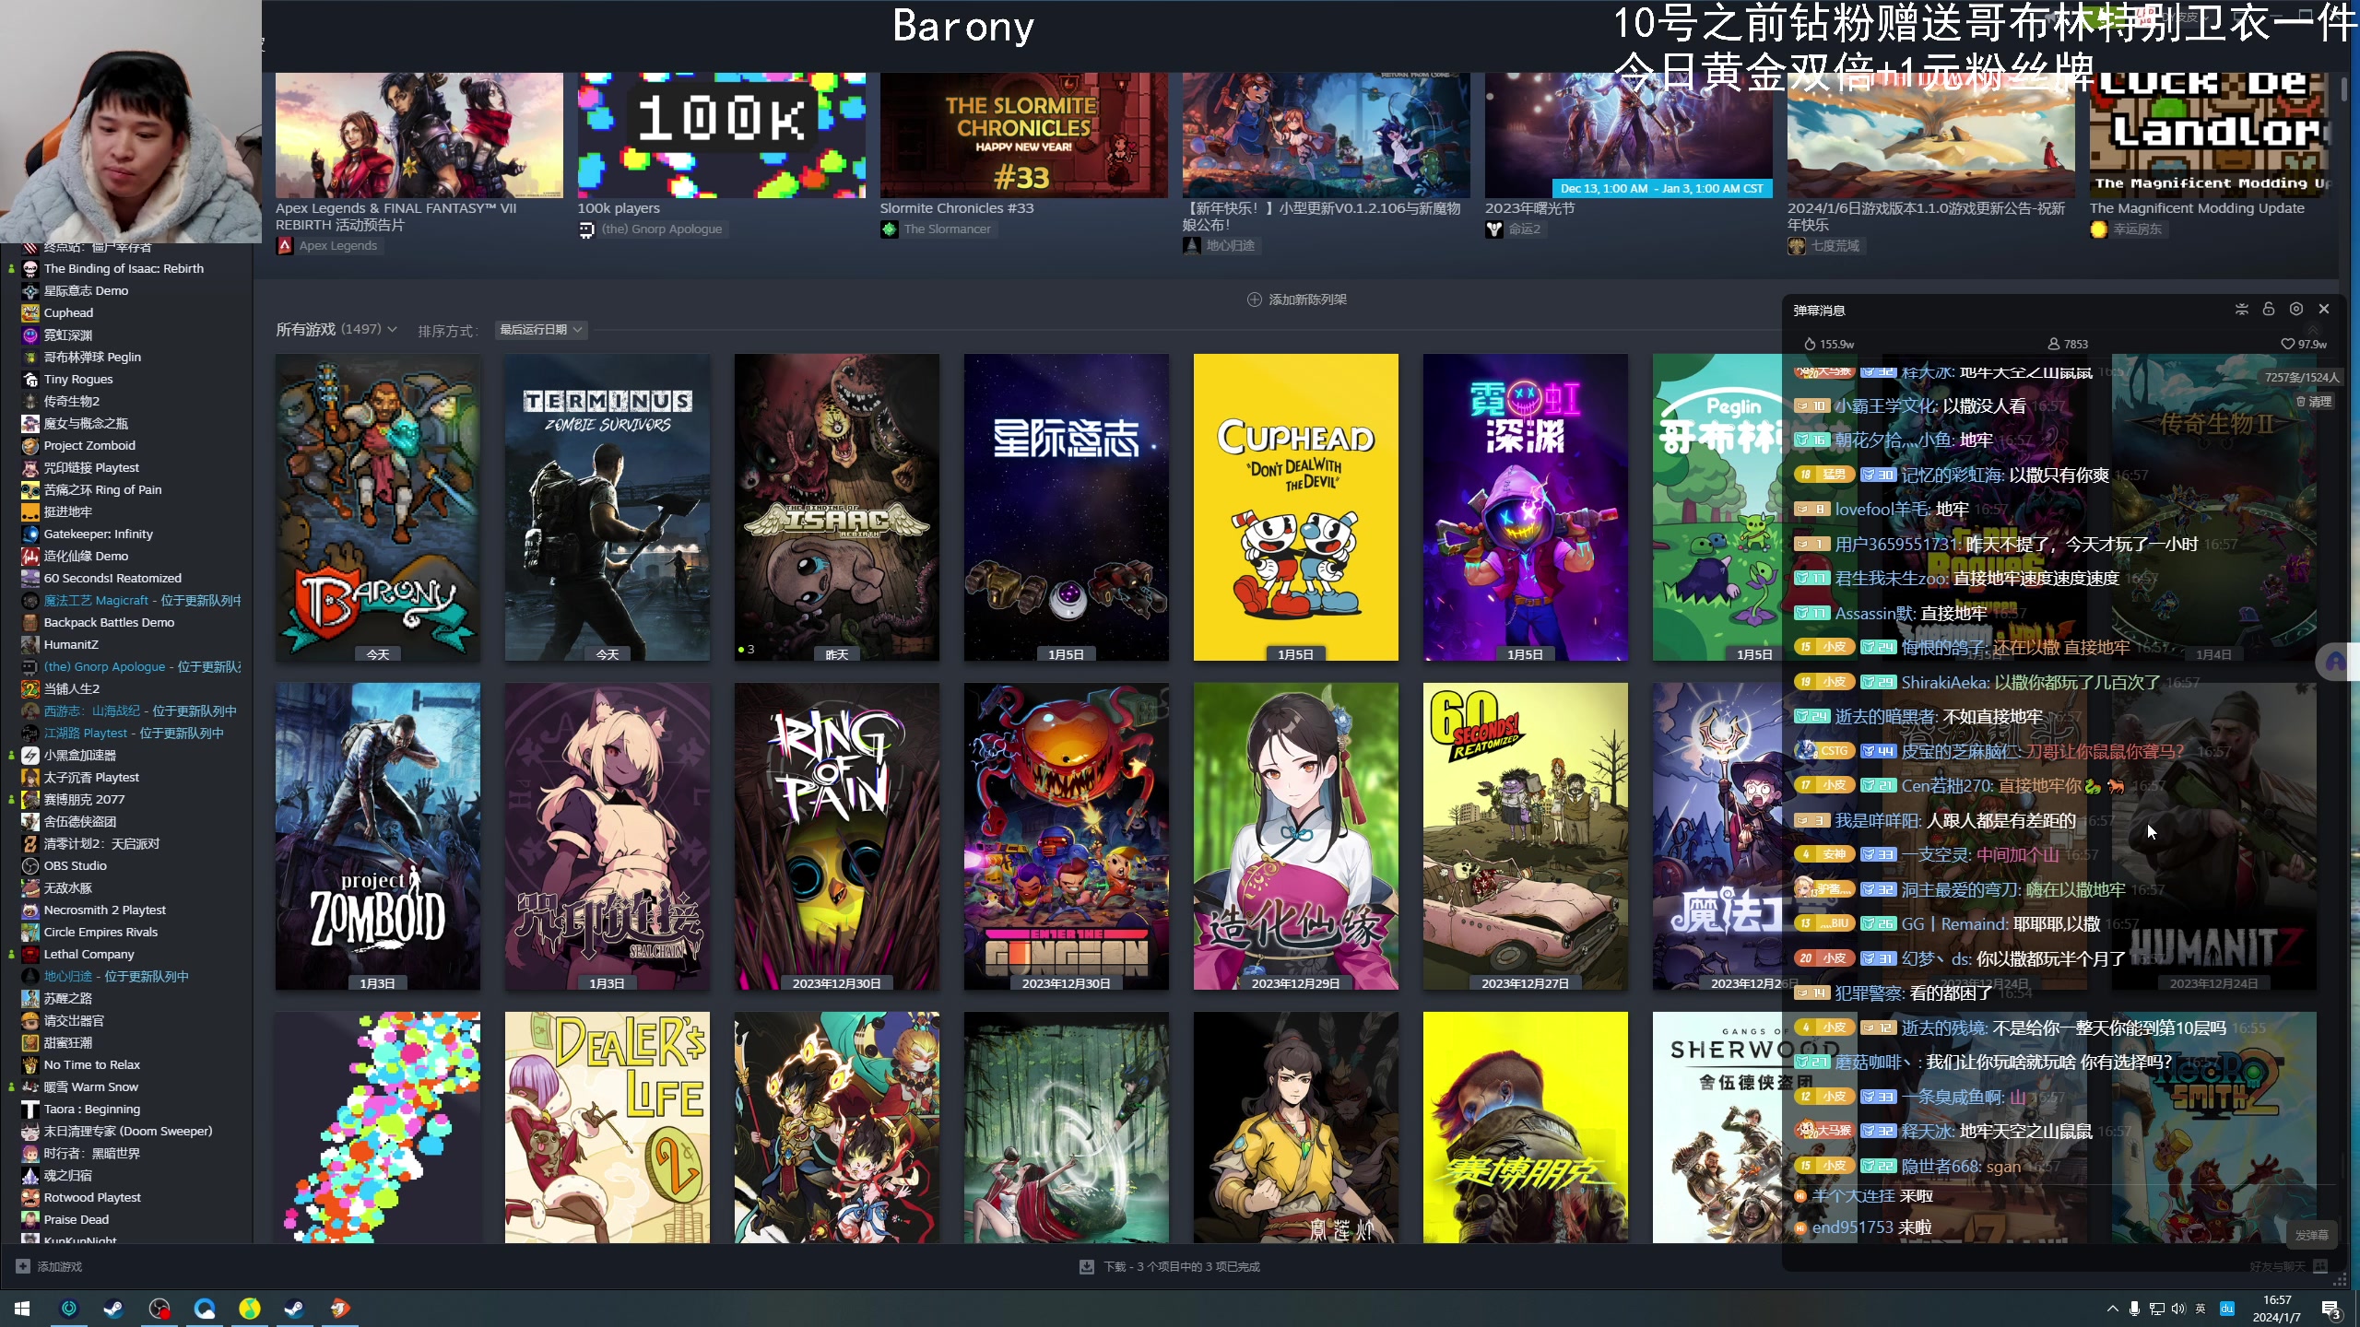Open the Barony game cover
This screenshot has height=1327, width=2360.
[x=378, y=508]
